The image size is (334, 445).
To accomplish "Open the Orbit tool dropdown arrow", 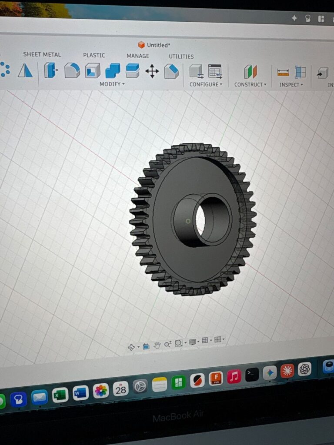I will coord(138,347).
